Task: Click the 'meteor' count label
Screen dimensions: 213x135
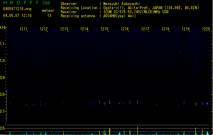Action: 48,10
